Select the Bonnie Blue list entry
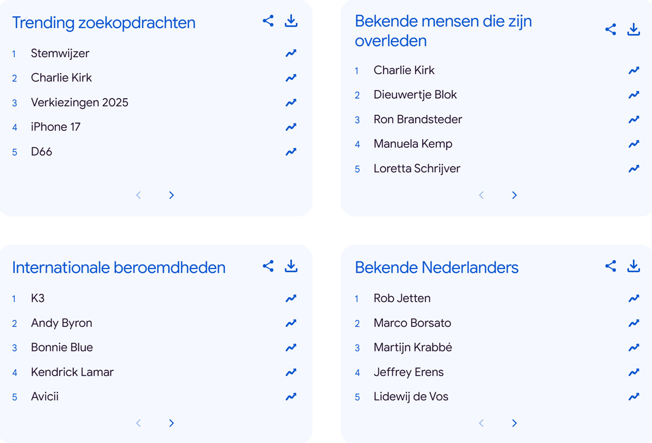The image size is (652, 443). (x=60, y=347)
